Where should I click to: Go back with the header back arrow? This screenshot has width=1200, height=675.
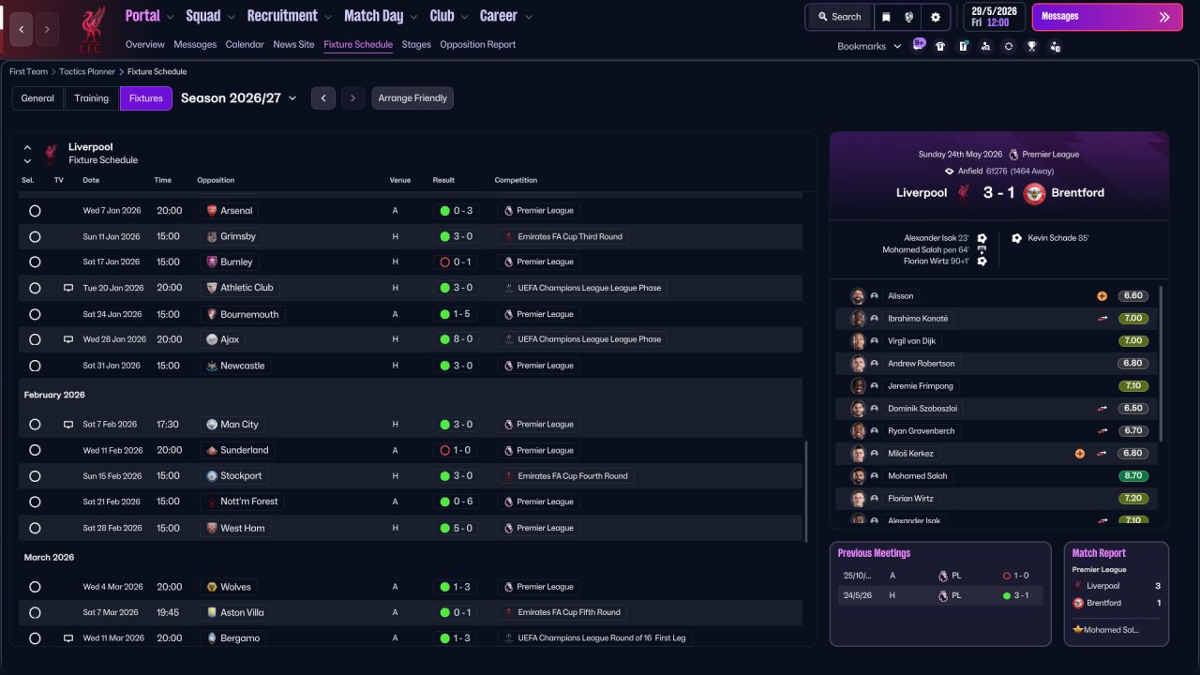[x=22, y=29]
